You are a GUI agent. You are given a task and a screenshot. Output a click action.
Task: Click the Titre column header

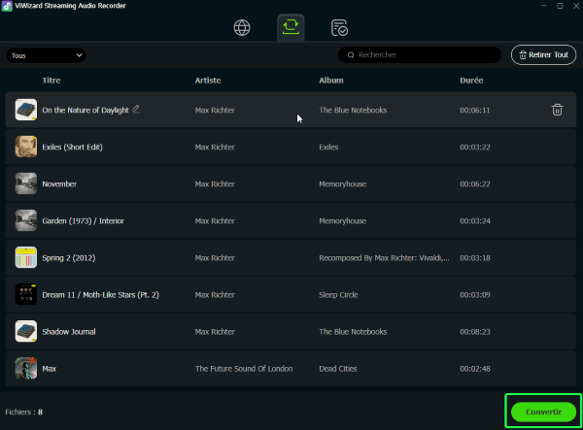[x=51, y=81]
